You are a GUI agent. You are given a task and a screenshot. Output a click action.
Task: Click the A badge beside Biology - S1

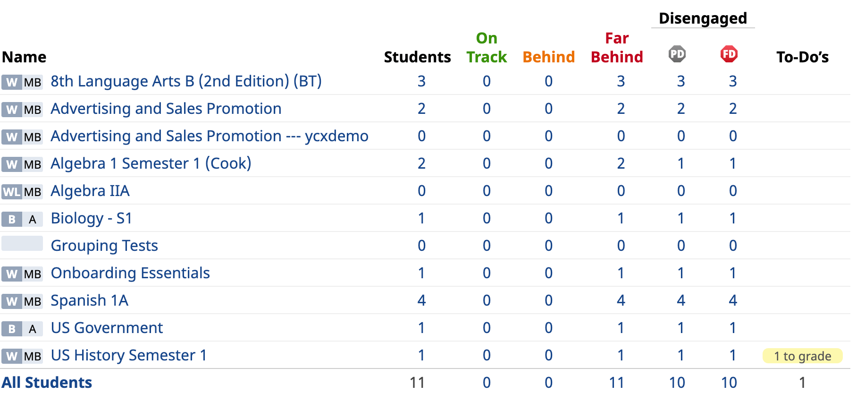point(33,219)
